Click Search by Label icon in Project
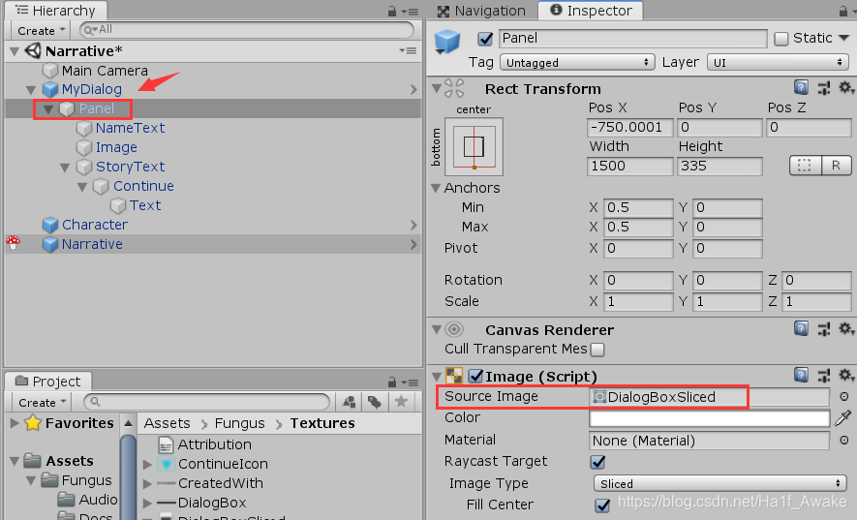Image resolution: width=857 pixels, height=520 pixels. pos(375,402)
